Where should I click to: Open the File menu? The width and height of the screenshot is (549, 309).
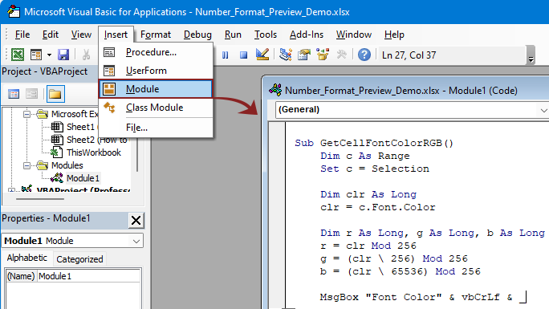click(x=22, y=35)
